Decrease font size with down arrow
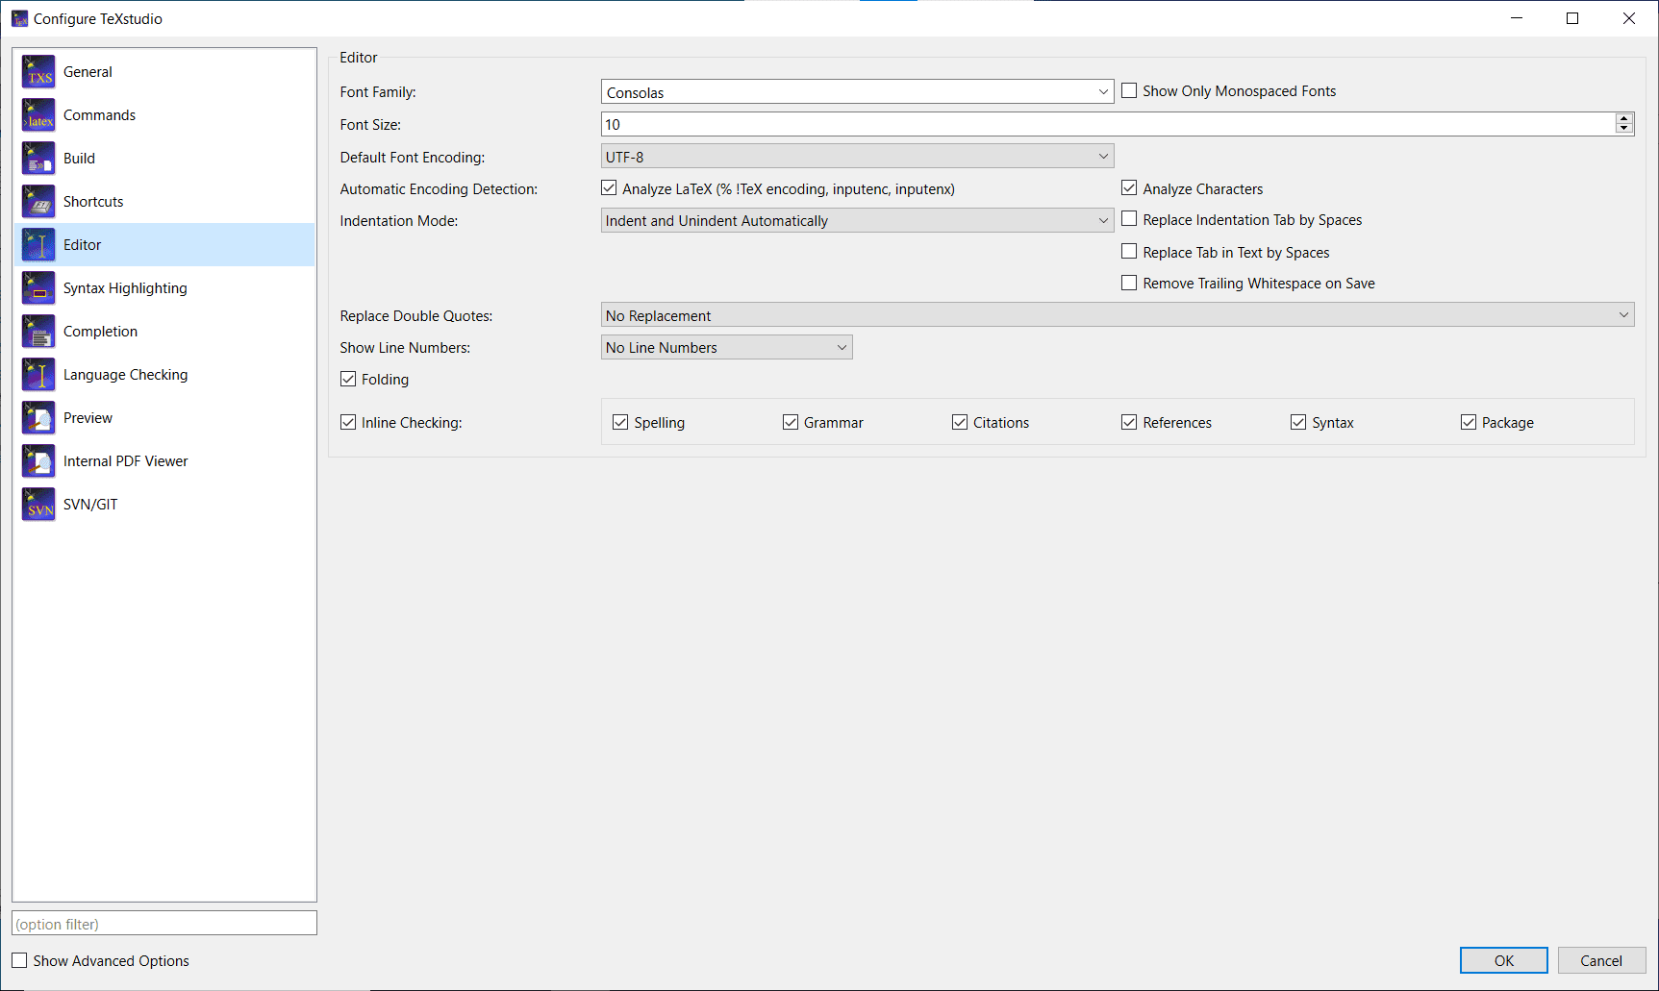 click(x=1624, y=129)
